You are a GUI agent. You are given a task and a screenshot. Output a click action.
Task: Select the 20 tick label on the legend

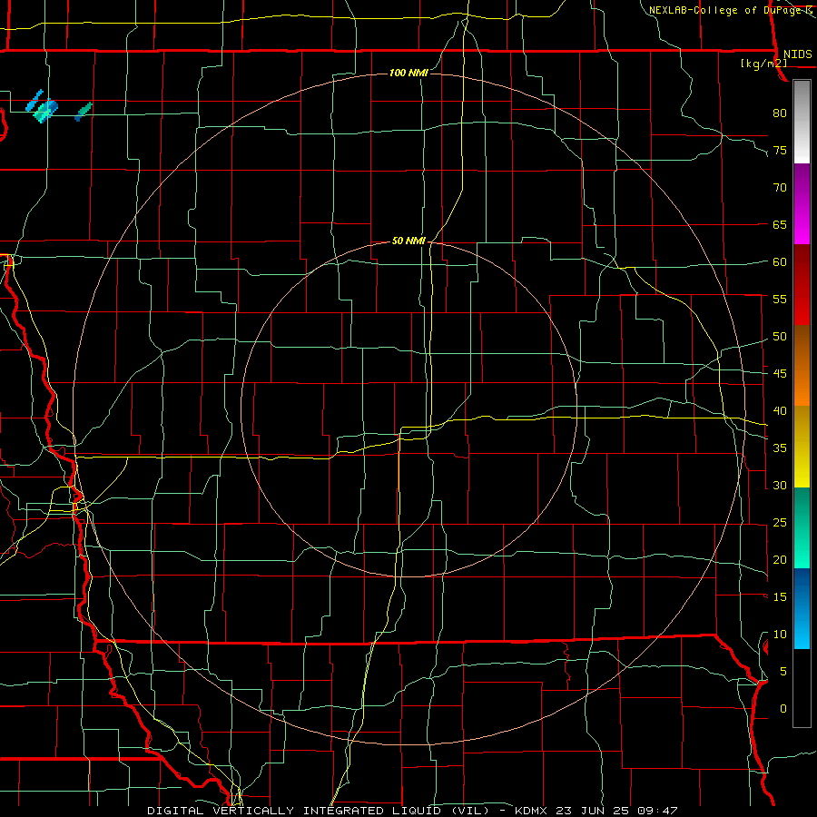tap(780, 559)
